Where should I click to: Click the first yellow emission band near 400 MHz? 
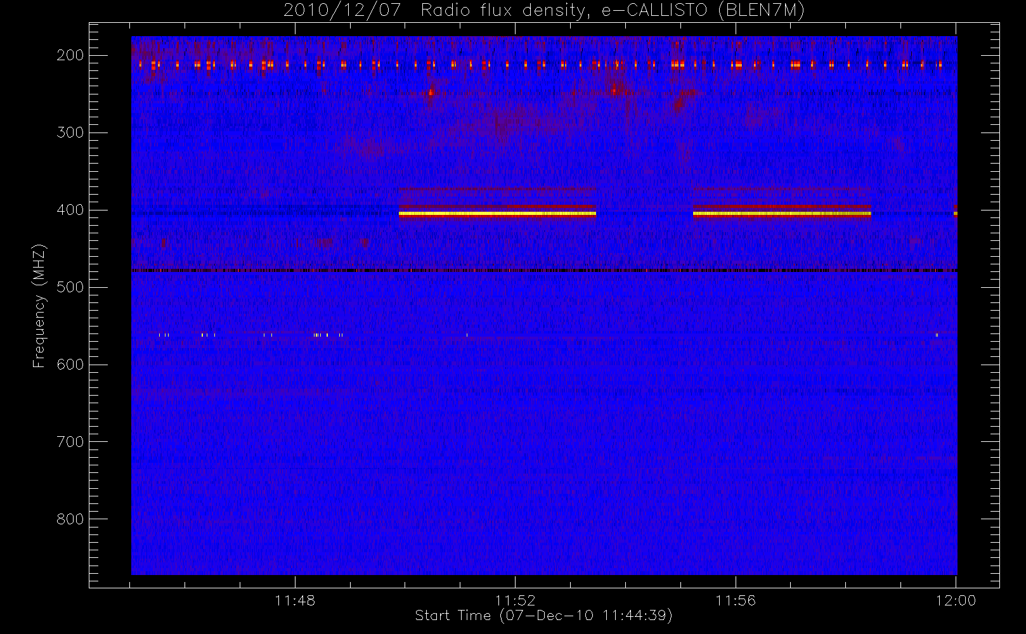pos(497,214)
